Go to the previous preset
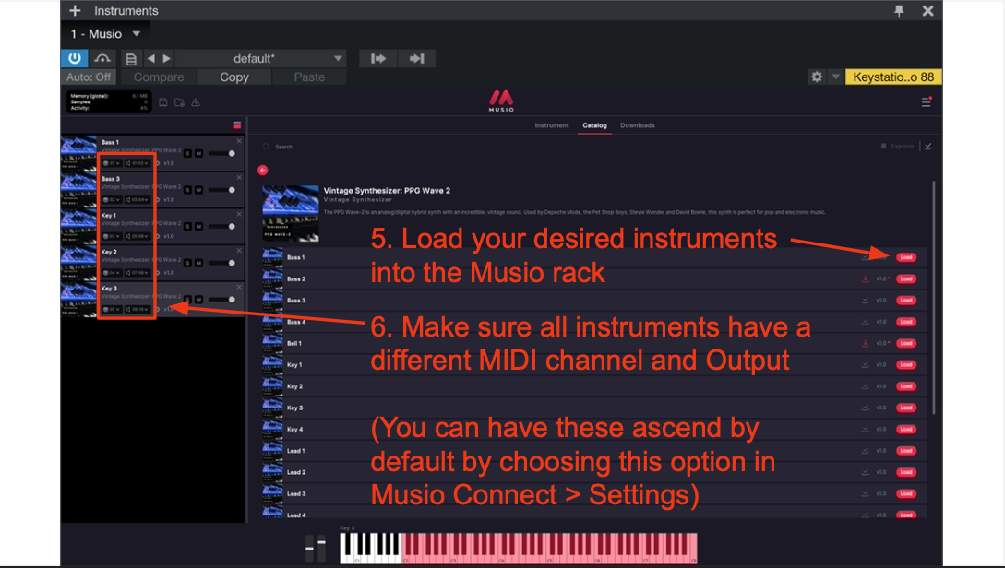1005x568 pixels. point(150,59)
